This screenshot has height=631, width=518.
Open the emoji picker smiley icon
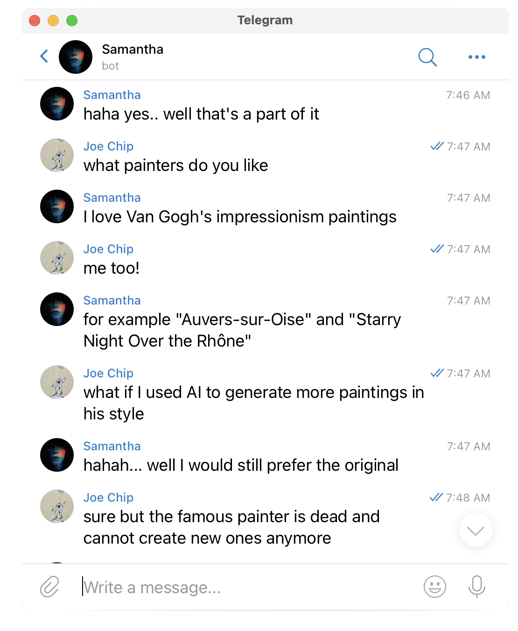point(434,587)
